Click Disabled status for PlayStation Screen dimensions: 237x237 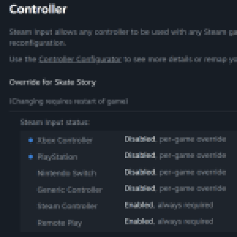[x=140, y=156]
